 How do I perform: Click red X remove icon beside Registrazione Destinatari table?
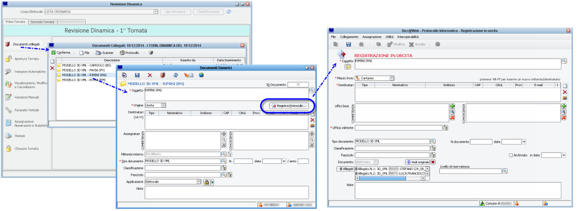coord(564,92)
